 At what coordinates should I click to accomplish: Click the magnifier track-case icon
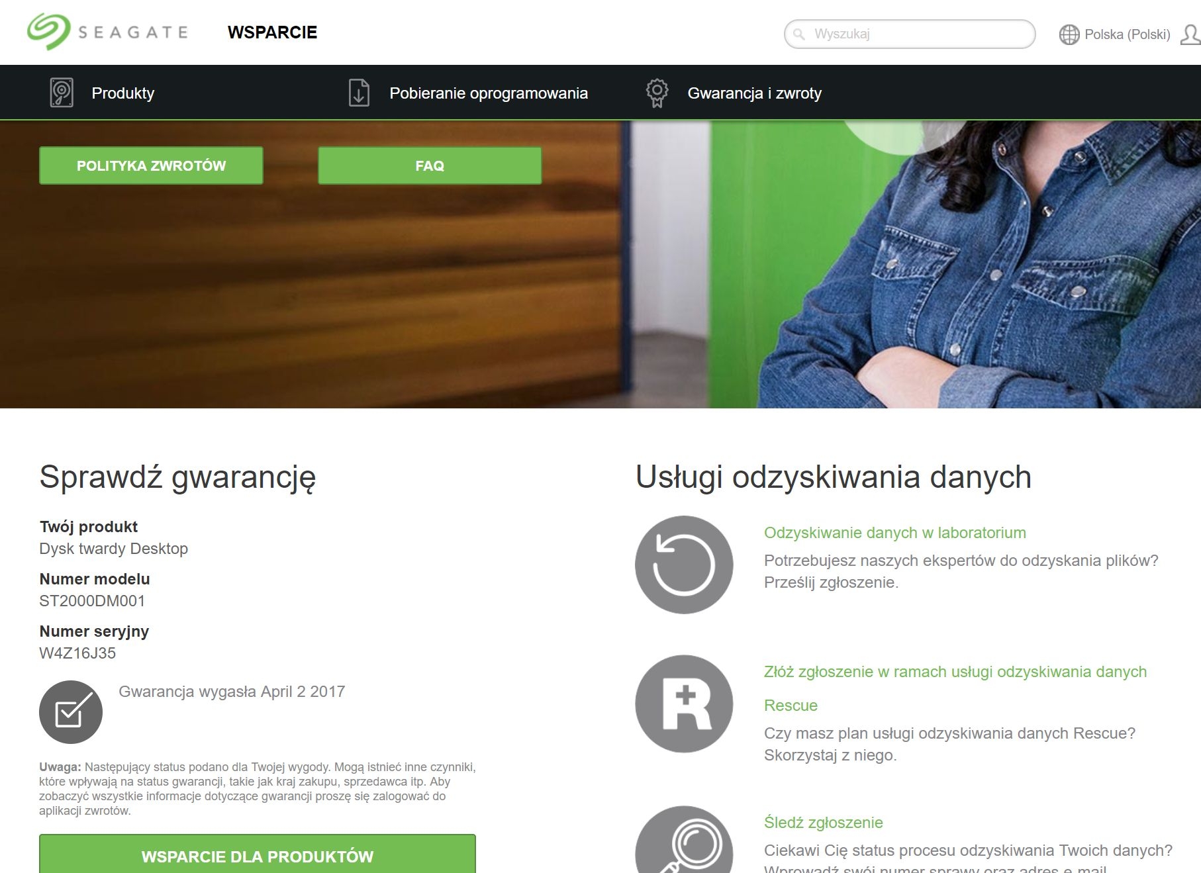684,839
